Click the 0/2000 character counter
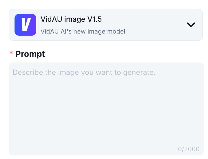Viewport: 208px width, 159px height. [188, 149]
